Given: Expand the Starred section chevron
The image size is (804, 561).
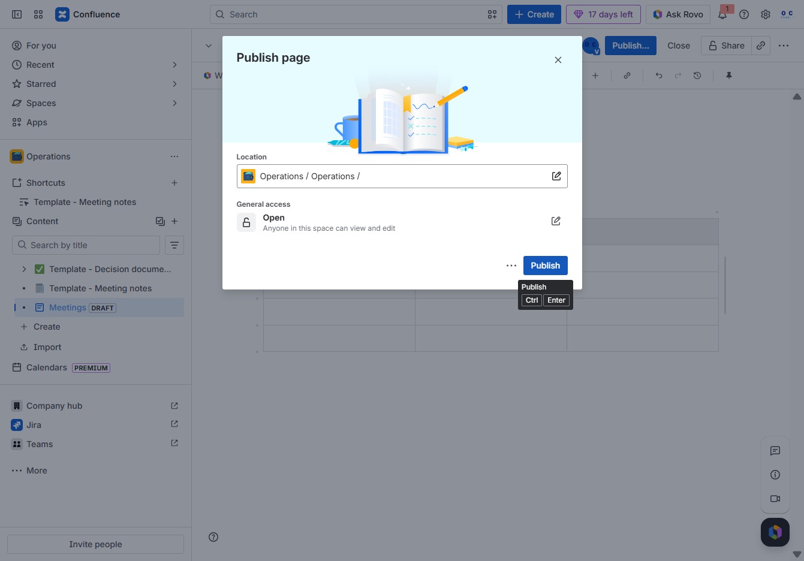Looking at the screenshot, I should [x=174, y=84].
